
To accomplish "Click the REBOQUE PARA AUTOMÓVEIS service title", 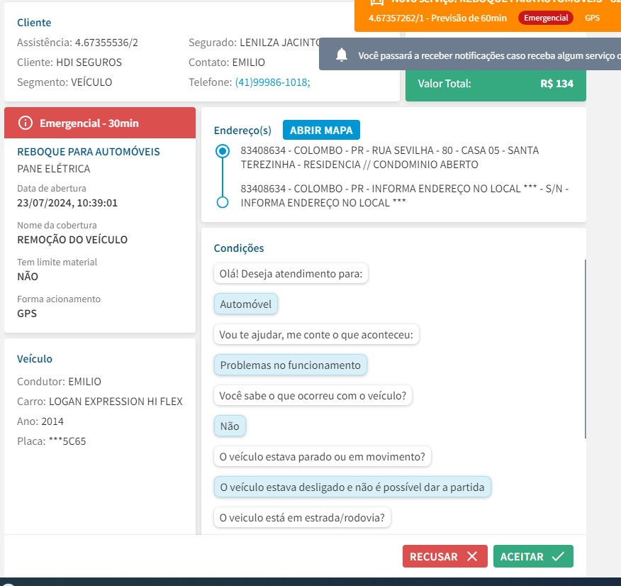I will coord(89,151).
